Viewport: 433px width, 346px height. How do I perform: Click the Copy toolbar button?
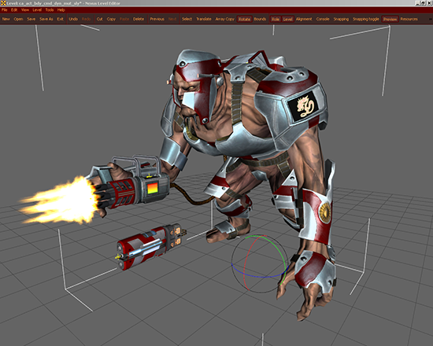[111, 19]
